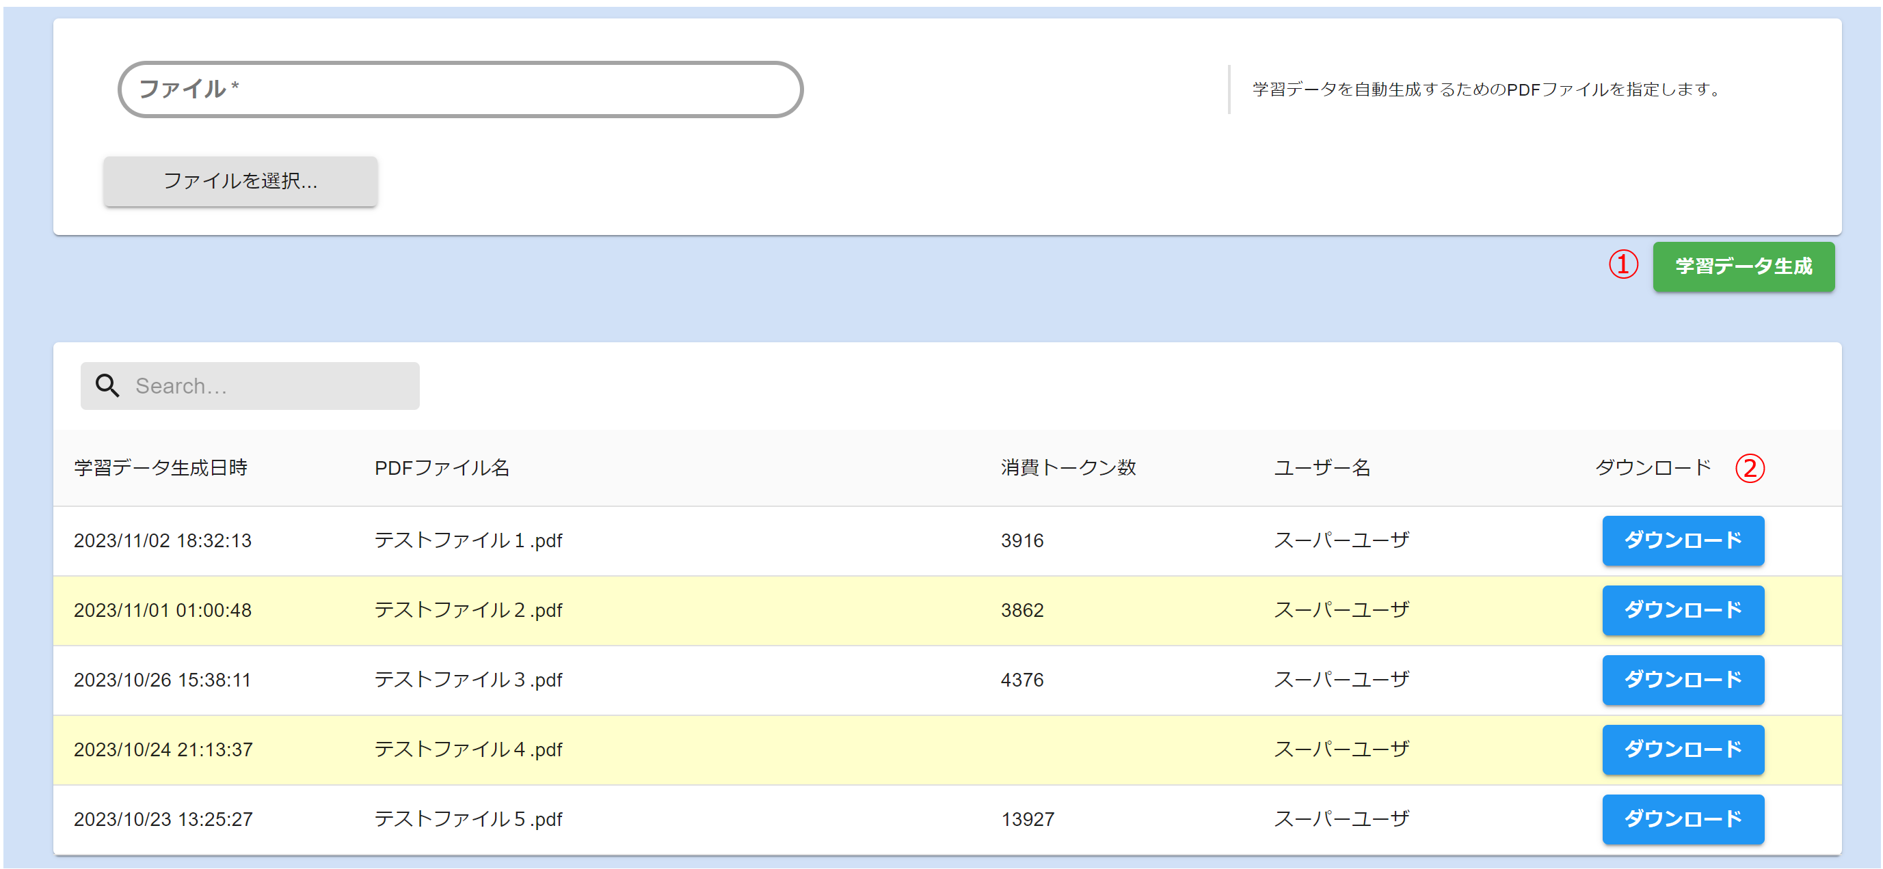
Task: Select the 2023/11/02 18:32:13 row date
Action: click(162, 540)
